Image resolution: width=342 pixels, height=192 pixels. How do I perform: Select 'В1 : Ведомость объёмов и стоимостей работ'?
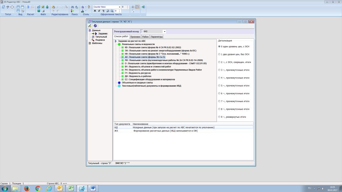click(148, 67)
